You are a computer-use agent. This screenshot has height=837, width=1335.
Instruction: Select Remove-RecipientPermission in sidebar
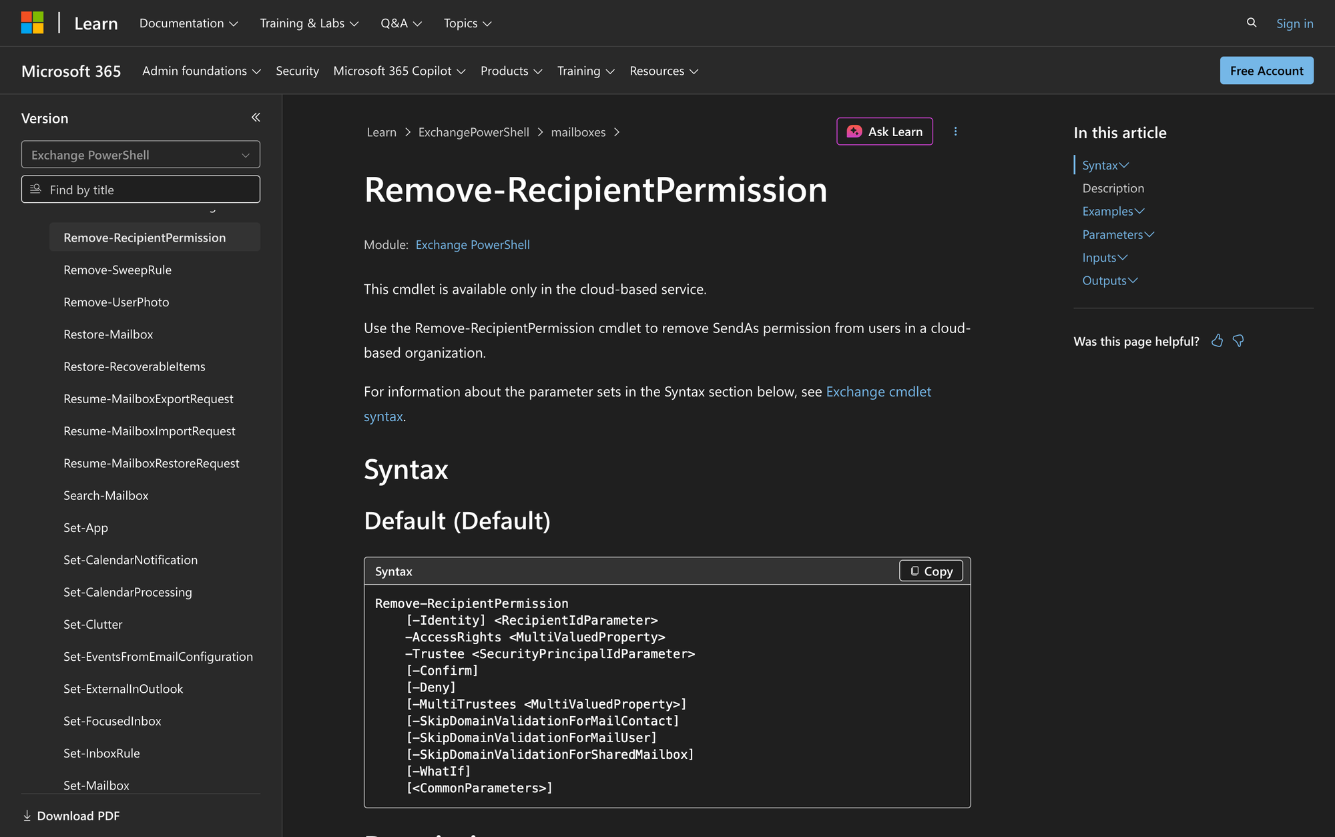(x=155, y=238)
